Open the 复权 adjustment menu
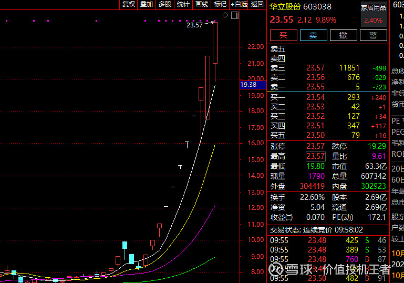This screenshot has height=283, width=404. point(128,4)
